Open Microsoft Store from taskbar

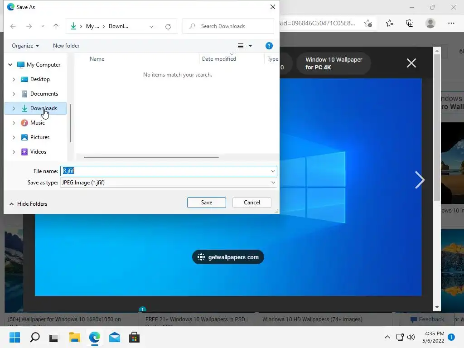[x=134, y=337]
